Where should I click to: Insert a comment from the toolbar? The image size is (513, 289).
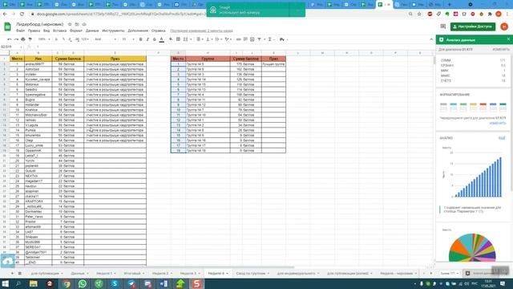245,39
